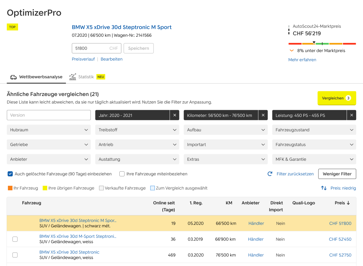The image size is (363, 266).
Task: Click the CHF 51'800 price
Action: (340, 223)
